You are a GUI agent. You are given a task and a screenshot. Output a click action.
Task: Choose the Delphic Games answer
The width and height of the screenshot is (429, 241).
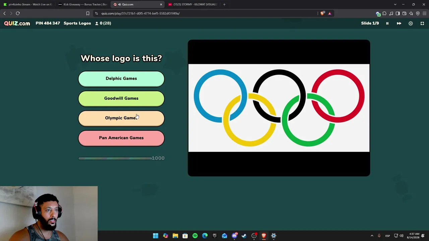pos(121,79)
